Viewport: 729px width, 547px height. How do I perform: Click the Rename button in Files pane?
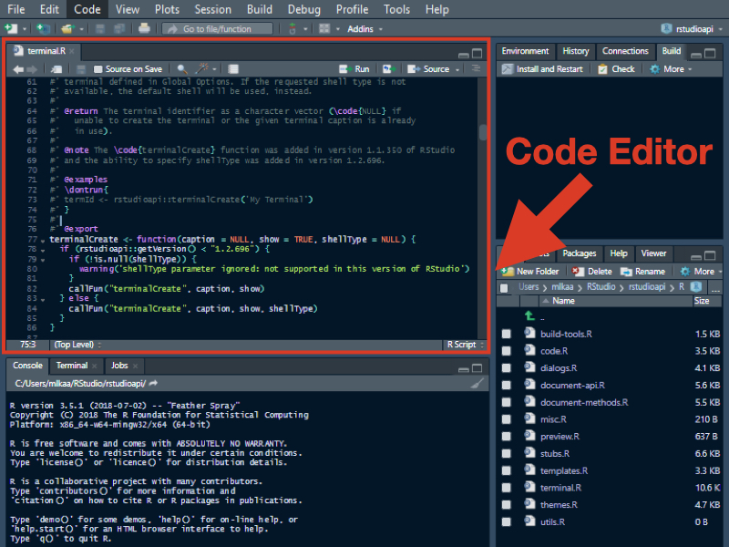tap(643, 272)
